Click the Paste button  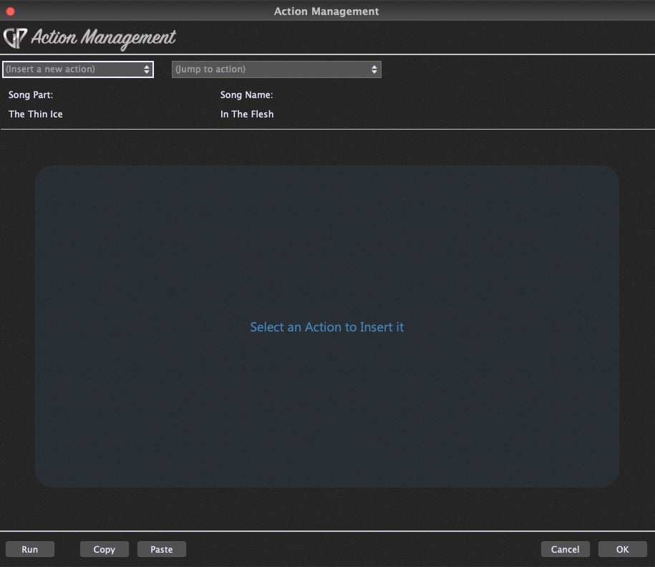click(162, 549)
